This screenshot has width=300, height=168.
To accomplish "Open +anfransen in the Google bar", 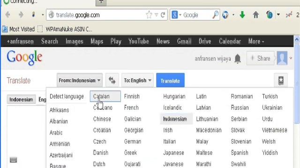I will click(x=20, y=42).
